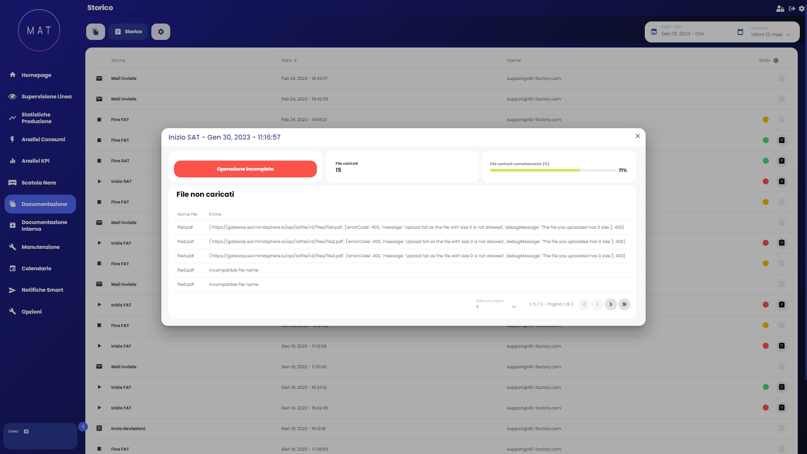Click the logout icon in the header
The image size is (807, 454).
tap(792, 8)
